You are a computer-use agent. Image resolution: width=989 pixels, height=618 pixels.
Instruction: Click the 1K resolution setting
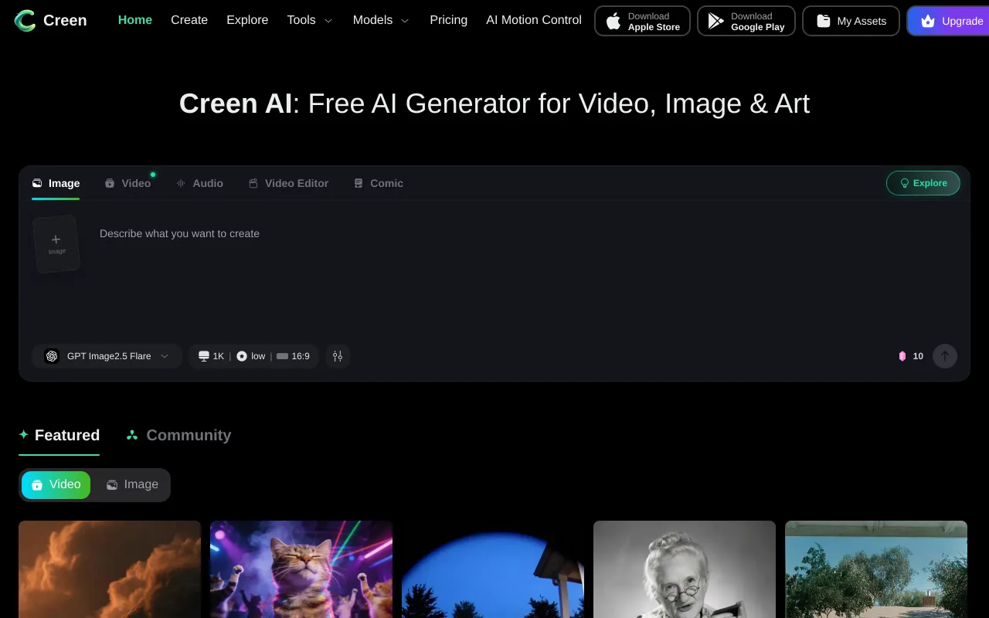click(211, 356)
